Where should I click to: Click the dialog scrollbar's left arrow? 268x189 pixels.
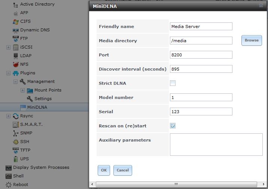pyautogui.click(x=92, y=184)
